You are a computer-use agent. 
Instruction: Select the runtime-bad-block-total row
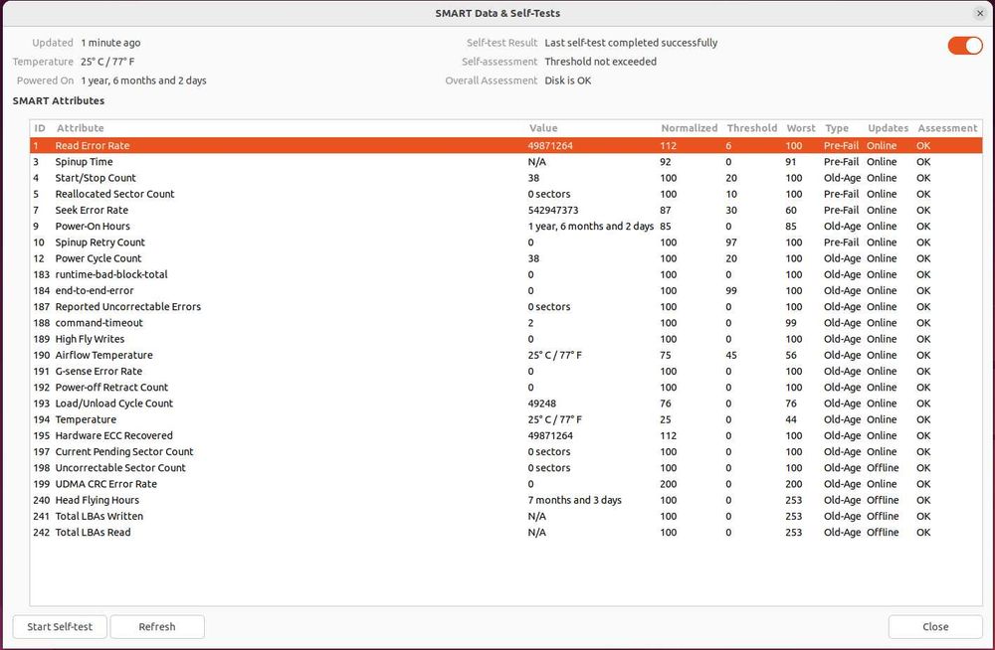[x=505, y=274]
